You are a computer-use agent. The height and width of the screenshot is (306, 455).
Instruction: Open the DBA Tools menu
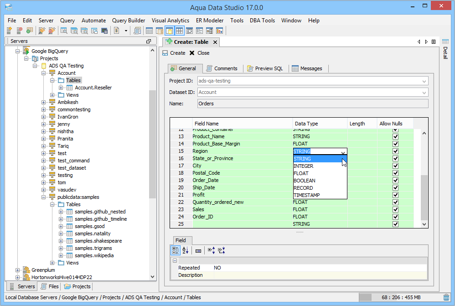(x=262, y=21)
